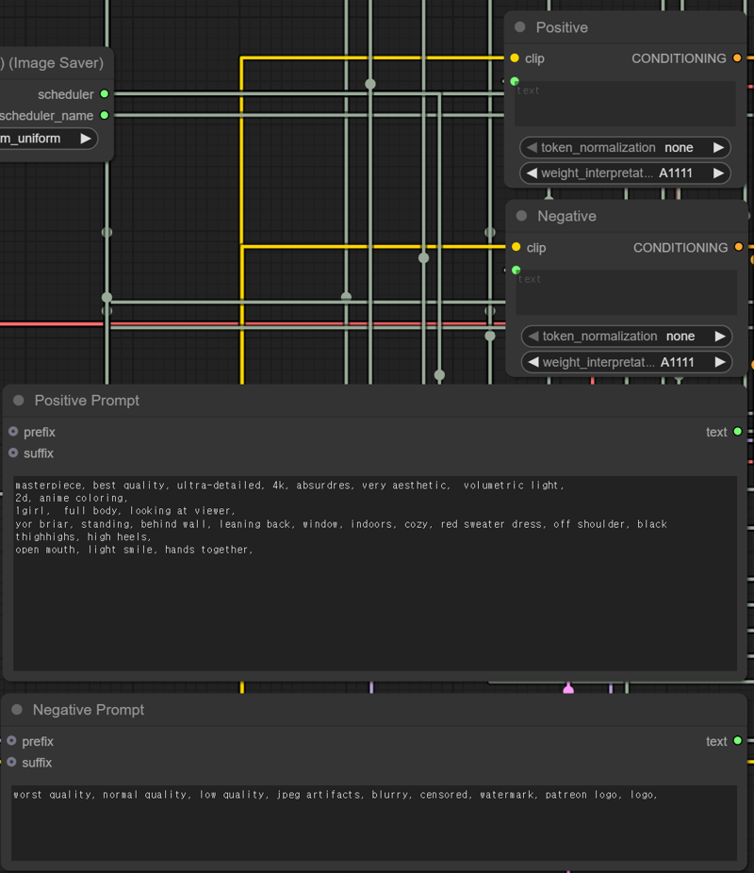This screenshot has height=873, width=754.
Task: Next weight_interpretation value in Positive node
Action: click(x=718, y=173)
